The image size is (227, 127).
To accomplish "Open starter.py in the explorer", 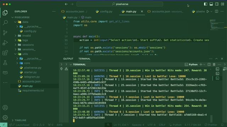I will pyautogui.click(x=30, y=72).
